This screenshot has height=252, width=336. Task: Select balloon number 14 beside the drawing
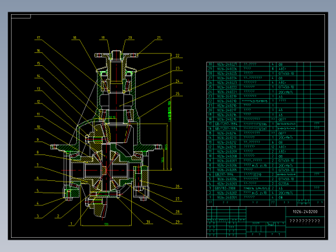point(38,76)
